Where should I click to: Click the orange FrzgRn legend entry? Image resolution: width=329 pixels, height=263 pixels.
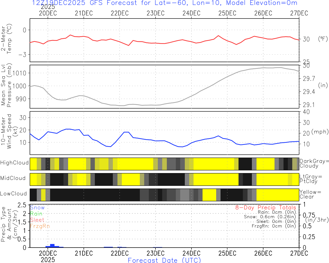coord(40,226)
